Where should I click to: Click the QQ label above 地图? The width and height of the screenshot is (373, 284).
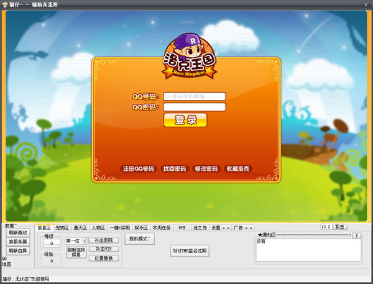[4, 259]
